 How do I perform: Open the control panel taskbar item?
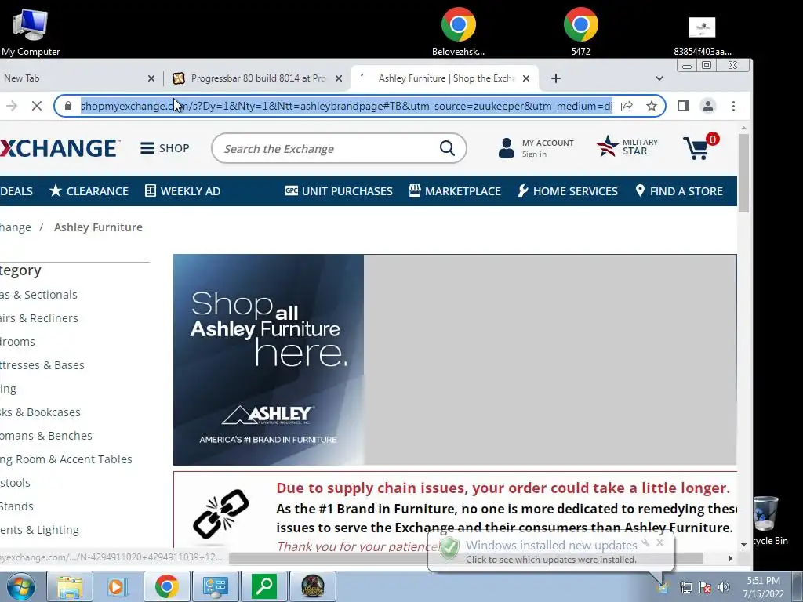pyautogui.click(x=215, y=586)
